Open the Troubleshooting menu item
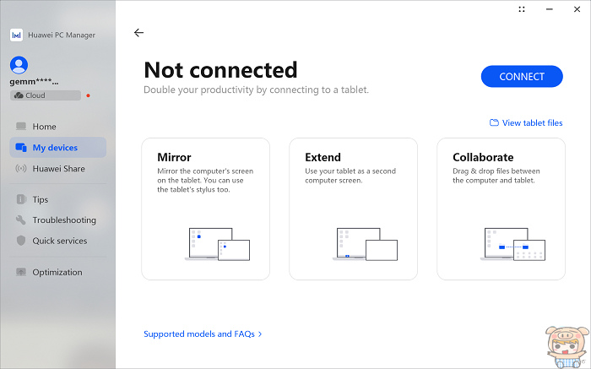The height and width of the screenshot is (369, 591). [64, 220]
